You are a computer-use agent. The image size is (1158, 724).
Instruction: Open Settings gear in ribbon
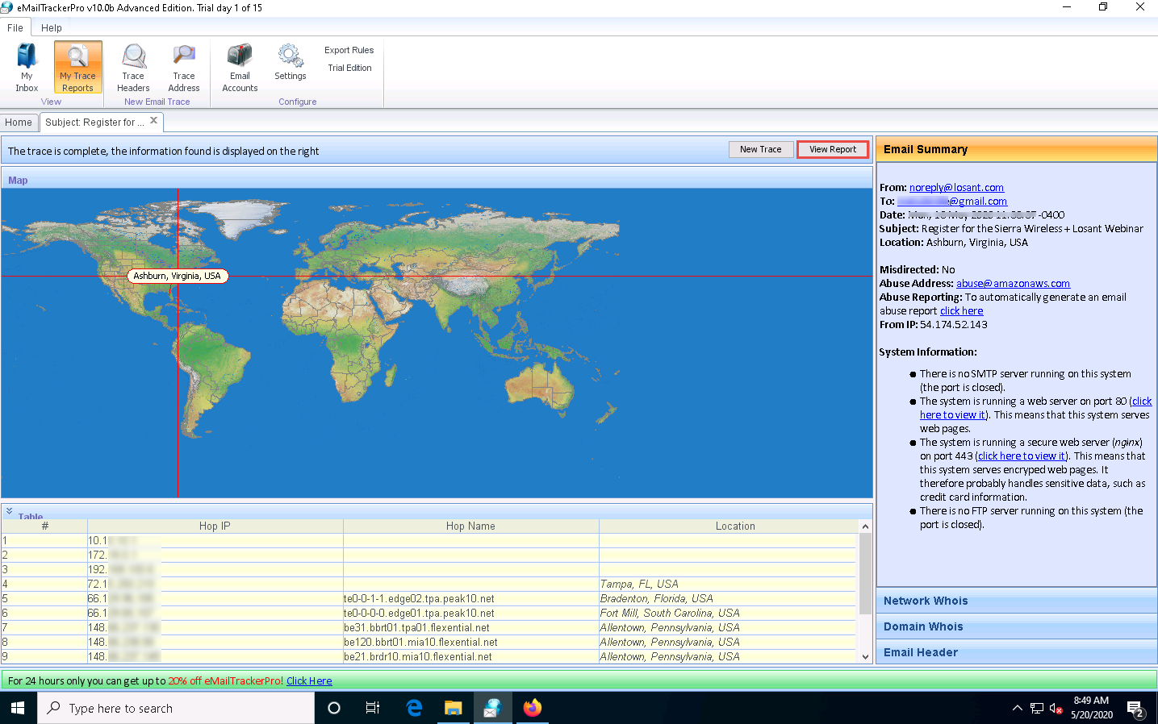[x=291, y=63]
